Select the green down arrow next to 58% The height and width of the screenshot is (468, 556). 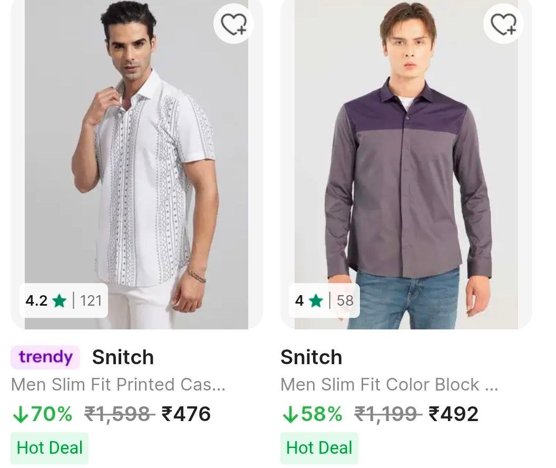291,414
